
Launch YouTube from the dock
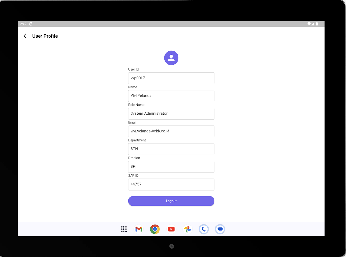(x=171, y=229)
